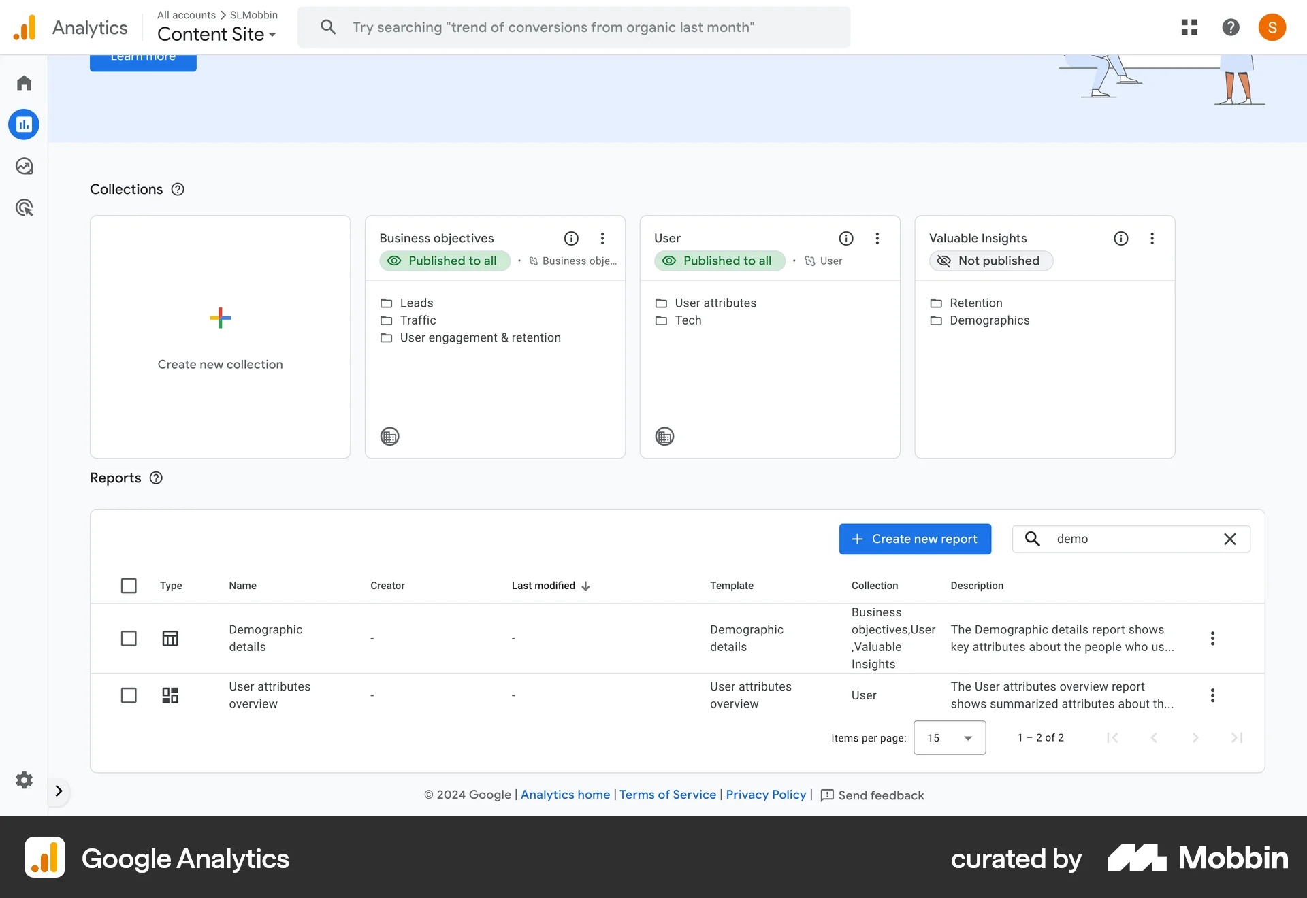Open the Content Site property switcher
1307x898 pixels.
pos(216,34)
